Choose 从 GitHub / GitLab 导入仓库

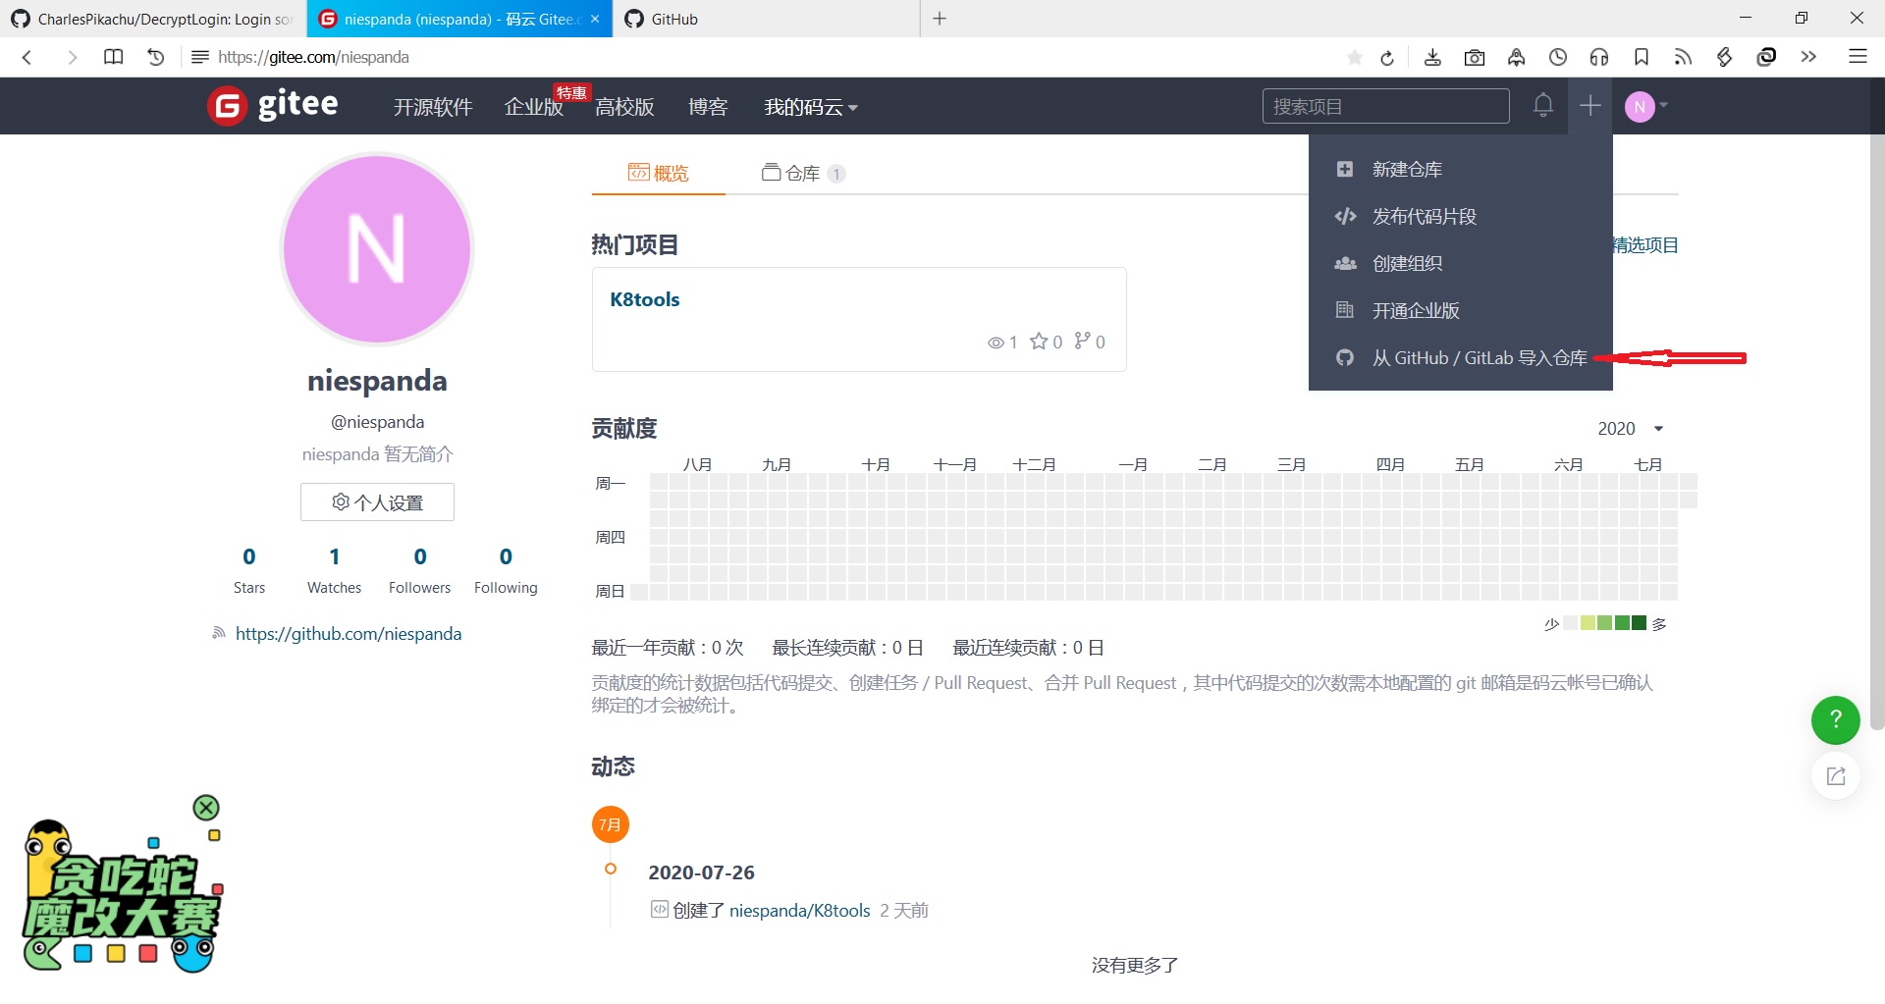point(1461,358)
